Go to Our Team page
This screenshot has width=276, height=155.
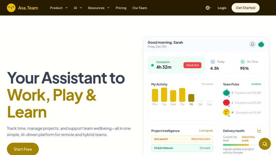point(140,8)
